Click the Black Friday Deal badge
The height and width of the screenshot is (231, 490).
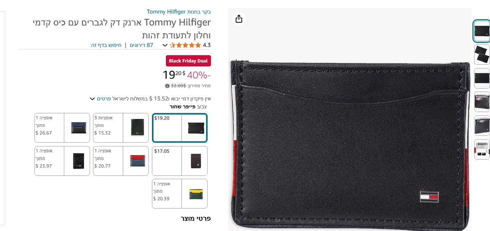coord(188,61)
